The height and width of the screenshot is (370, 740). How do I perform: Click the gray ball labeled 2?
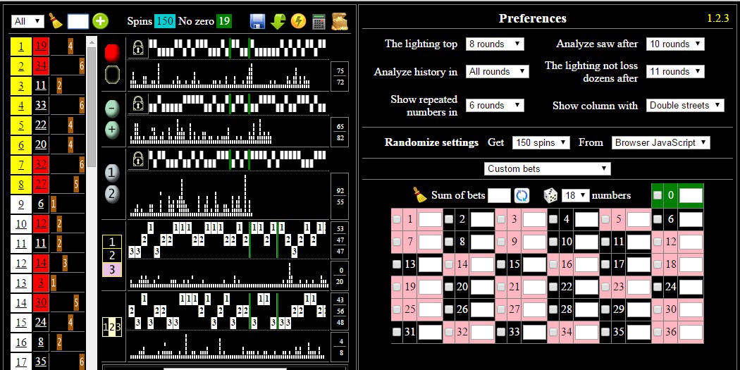[x=112, y=194]
